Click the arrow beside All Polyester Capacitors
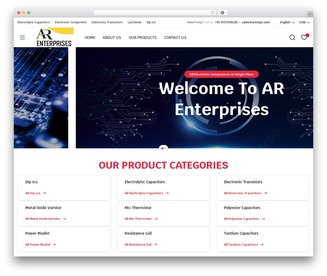The width and height of the screenshot is (327, 276). pos(263,219)
